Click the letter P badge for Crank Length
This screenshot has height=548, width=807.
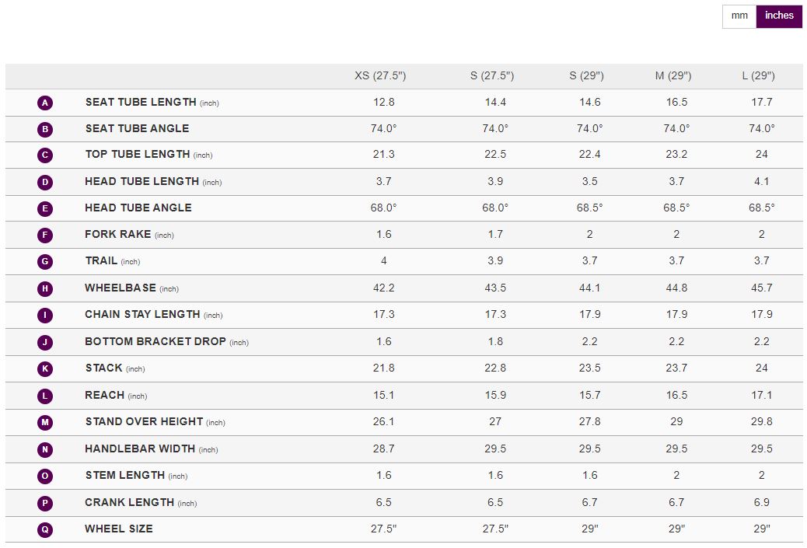(x=45, y=503)
